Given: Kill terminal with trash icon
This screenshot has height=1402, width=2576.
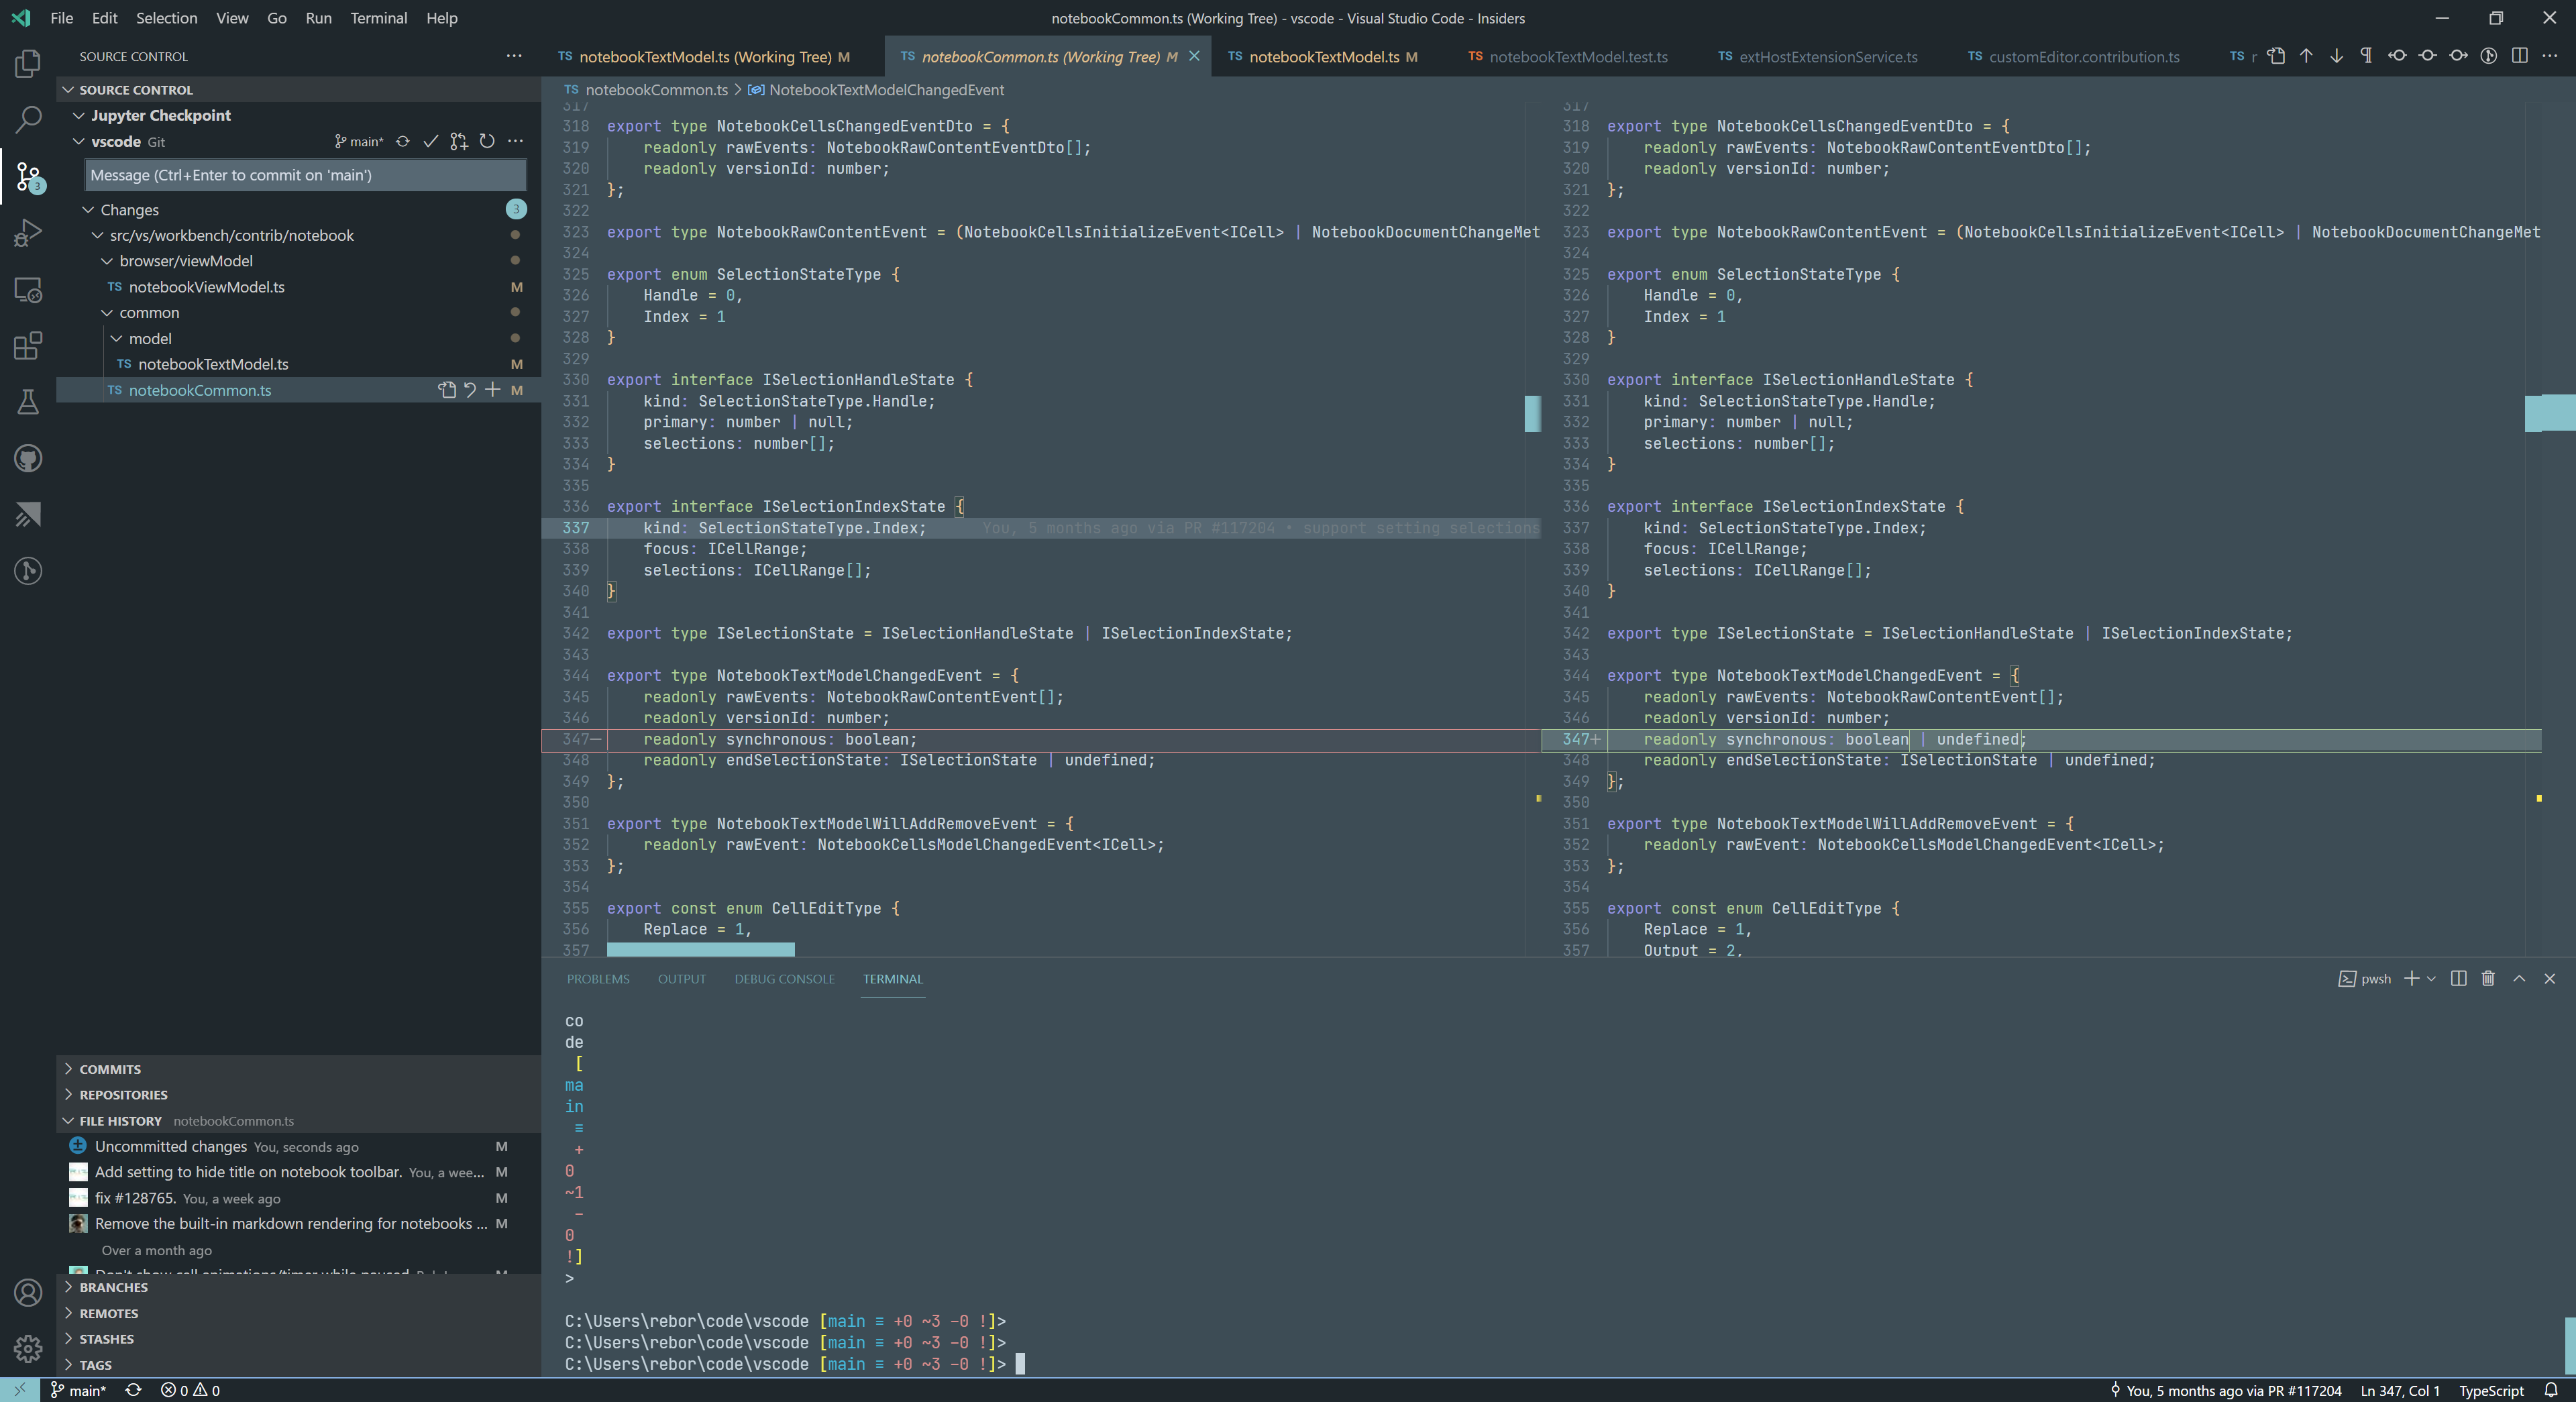Looking at the screenshot, I should coord(2488,979).
